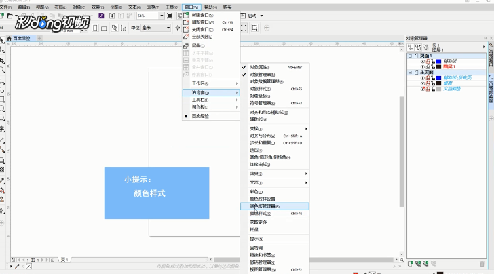494x274 pixels.
Task: Collapse the 主页面 tree node
Action: click(410, 72)
